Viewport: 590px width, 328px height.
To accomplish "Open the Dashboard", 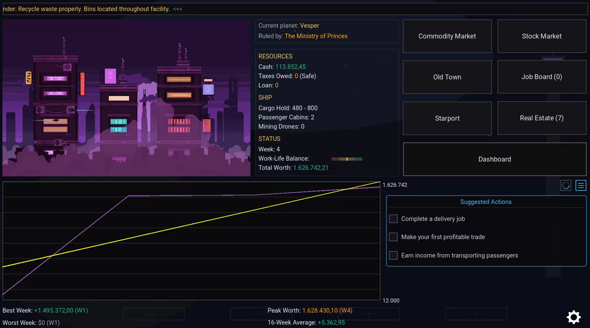I will click(494, 159).
